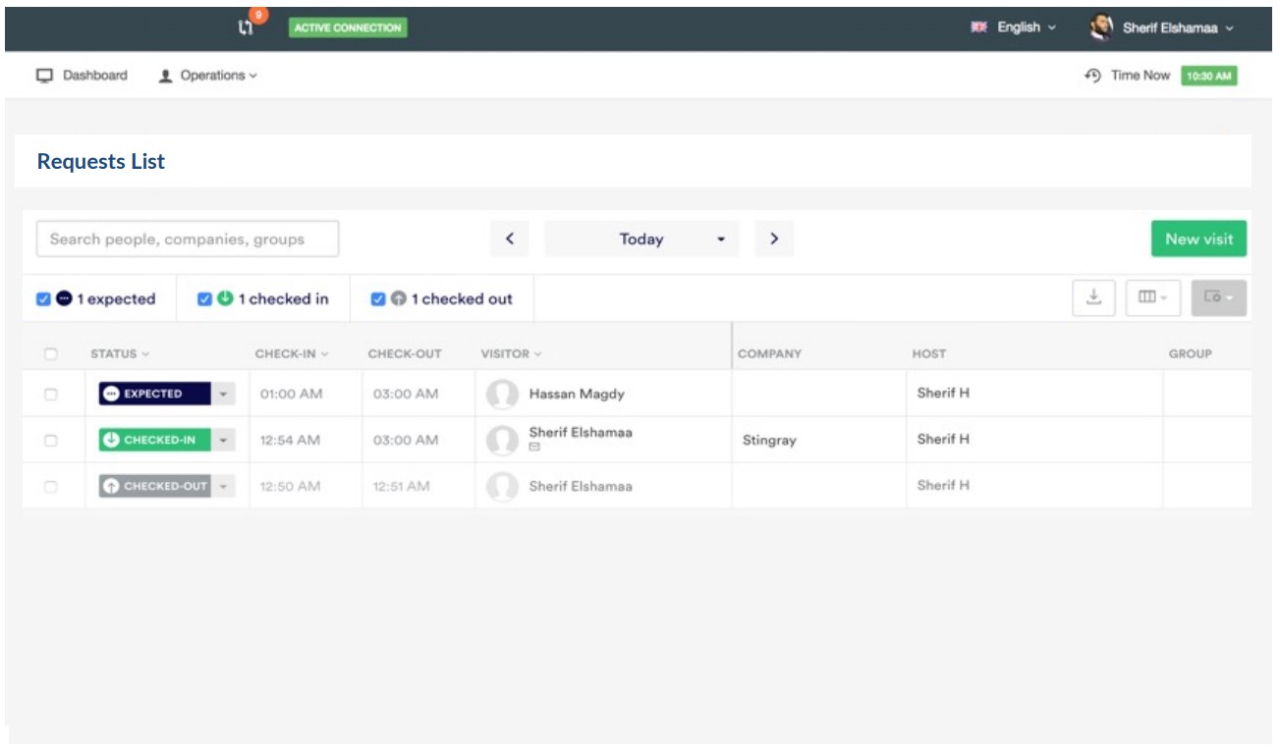The image size is (1280, 748).
Task: Open the columns layout dropdown
Action: [x=1152, y=298]
